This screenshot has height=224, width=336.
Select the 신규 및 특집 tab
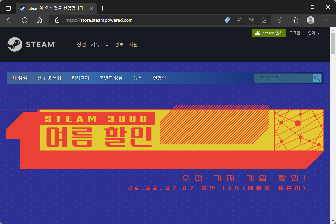point(49,78)
